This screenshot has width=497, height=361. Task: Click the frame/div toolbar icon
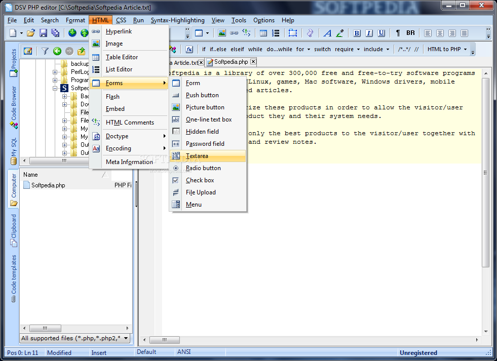[x=293, y=33]
